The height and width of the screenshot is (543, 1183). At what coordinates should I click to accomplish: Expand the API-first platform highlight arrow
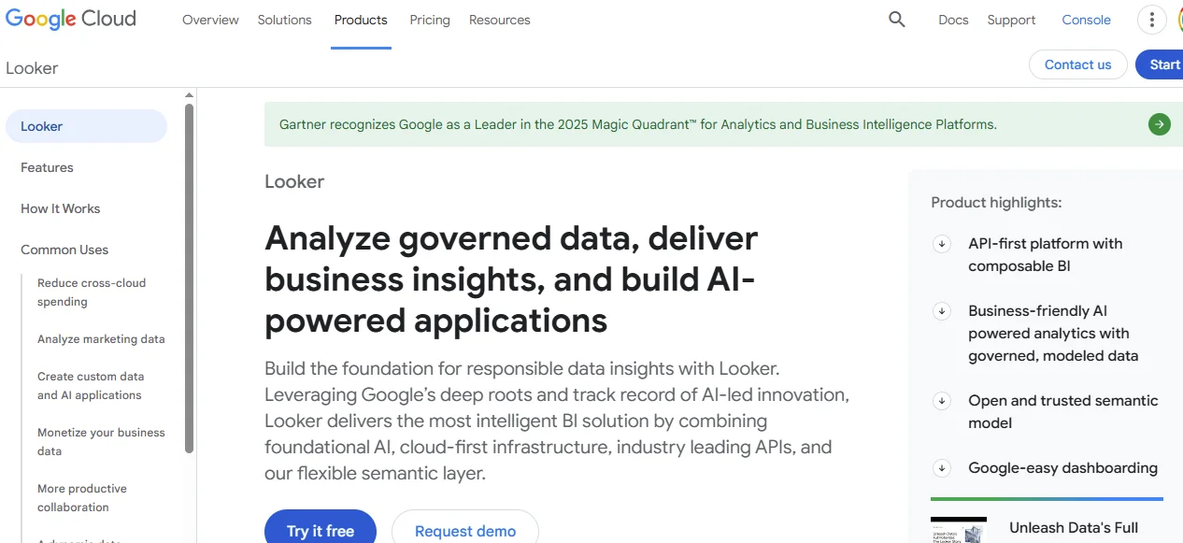pyautogui.click(x=942, y=244)
